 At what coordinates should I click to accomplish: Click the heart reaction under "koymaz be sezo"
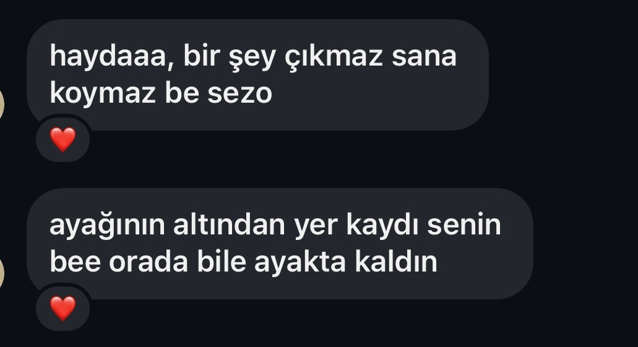[x=63, y=139]
